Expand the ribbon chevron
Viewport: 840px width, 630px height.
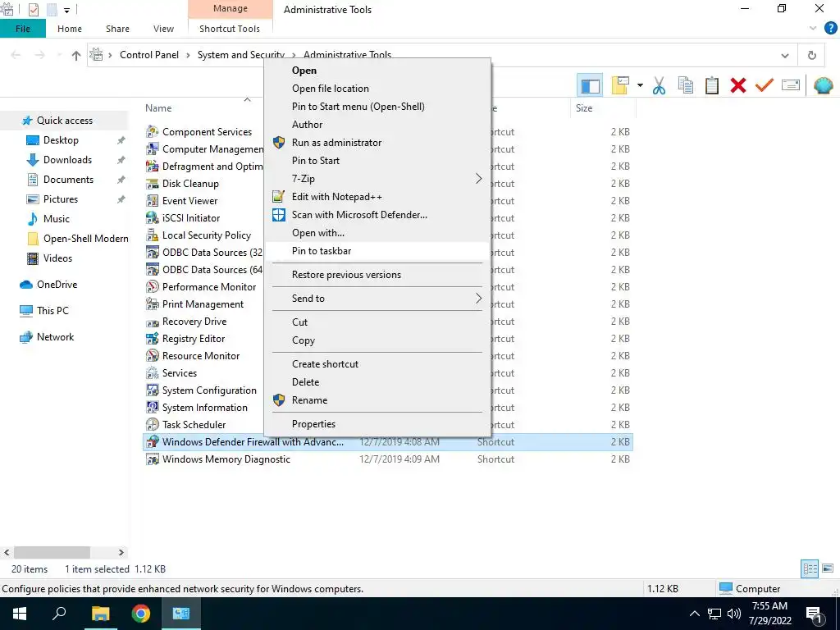[813, 29]
